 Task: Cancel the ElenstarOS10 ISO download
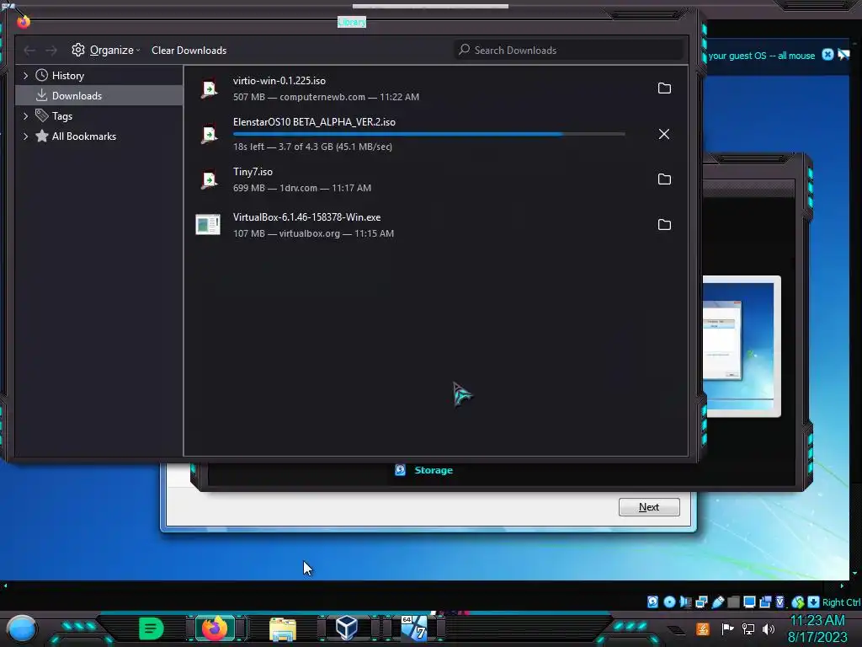click(664, 134)
